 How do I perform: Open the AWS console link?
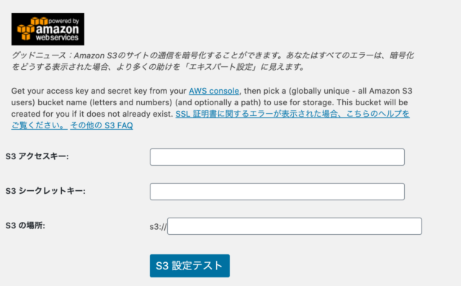(x=214, y=91)
